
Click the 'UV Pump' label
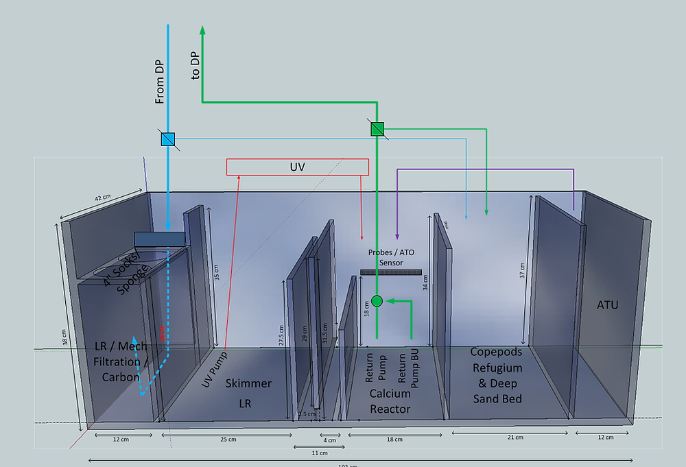[x=214, y=370]
